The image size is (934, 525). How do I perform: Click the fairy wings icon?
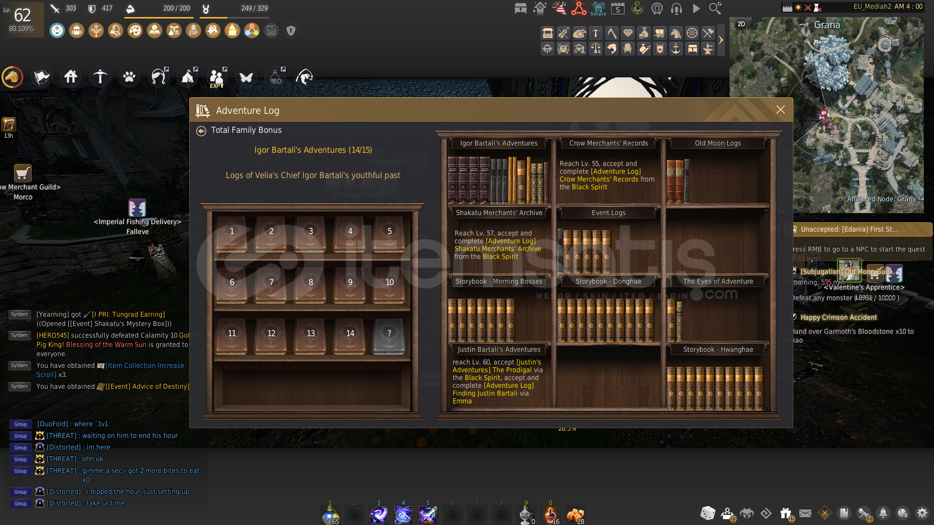[x=246, y=77]
